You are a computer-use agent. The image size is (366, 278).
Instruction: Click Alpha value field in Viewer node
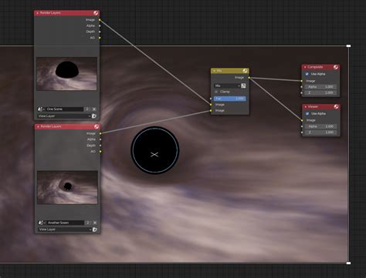coord(321,126)
